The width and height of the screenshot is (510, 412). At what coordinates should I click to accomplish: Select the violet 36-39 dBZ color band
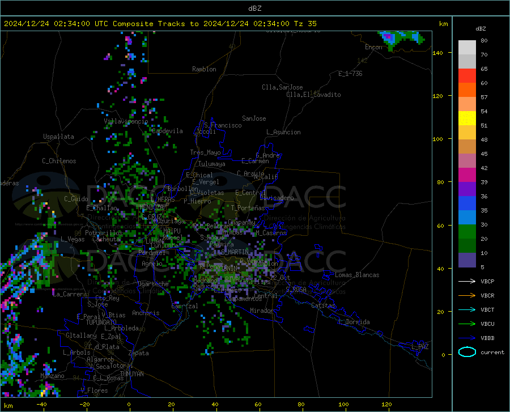click(x=467, y=189)
